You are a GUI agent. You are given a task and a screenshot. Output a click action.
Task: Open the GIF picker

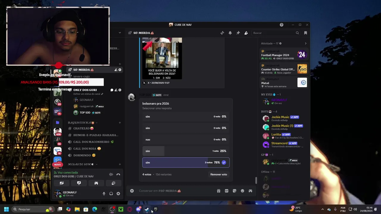227,191
